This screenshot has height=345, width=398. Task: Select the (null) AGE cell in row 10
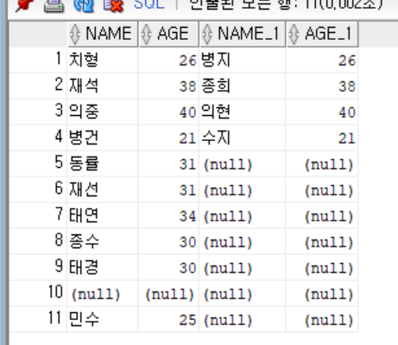click(168, 293)
